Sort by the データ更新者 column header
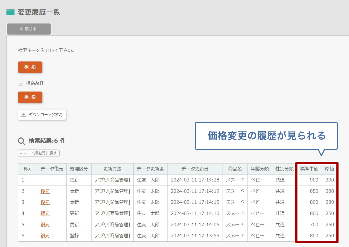This screenshot has width=349, height=247. [x=150, y=169]
